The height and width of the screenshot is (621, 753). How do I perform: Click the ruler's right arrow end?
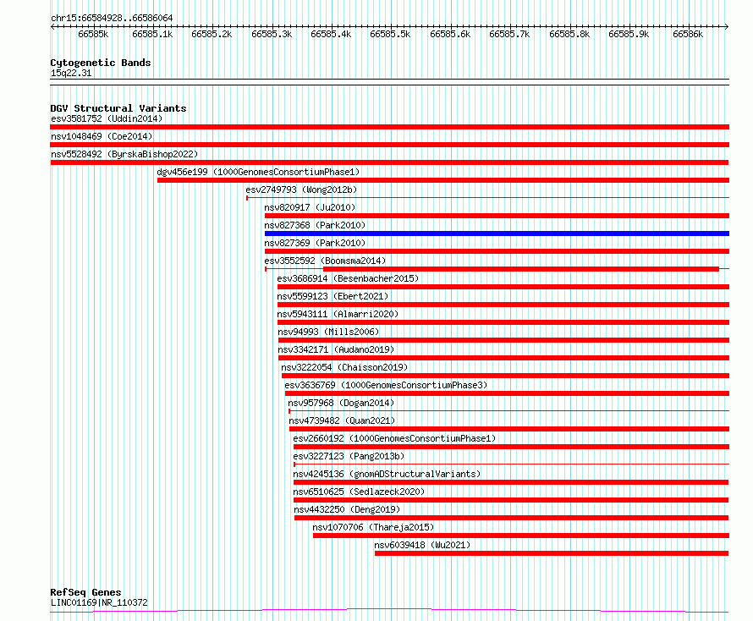point(727,27)
